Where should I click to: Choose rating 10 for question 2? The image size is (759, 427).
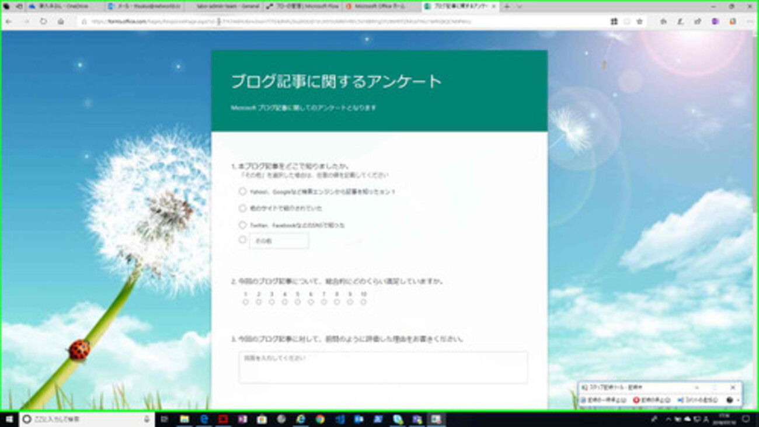[x=363, y=302]
